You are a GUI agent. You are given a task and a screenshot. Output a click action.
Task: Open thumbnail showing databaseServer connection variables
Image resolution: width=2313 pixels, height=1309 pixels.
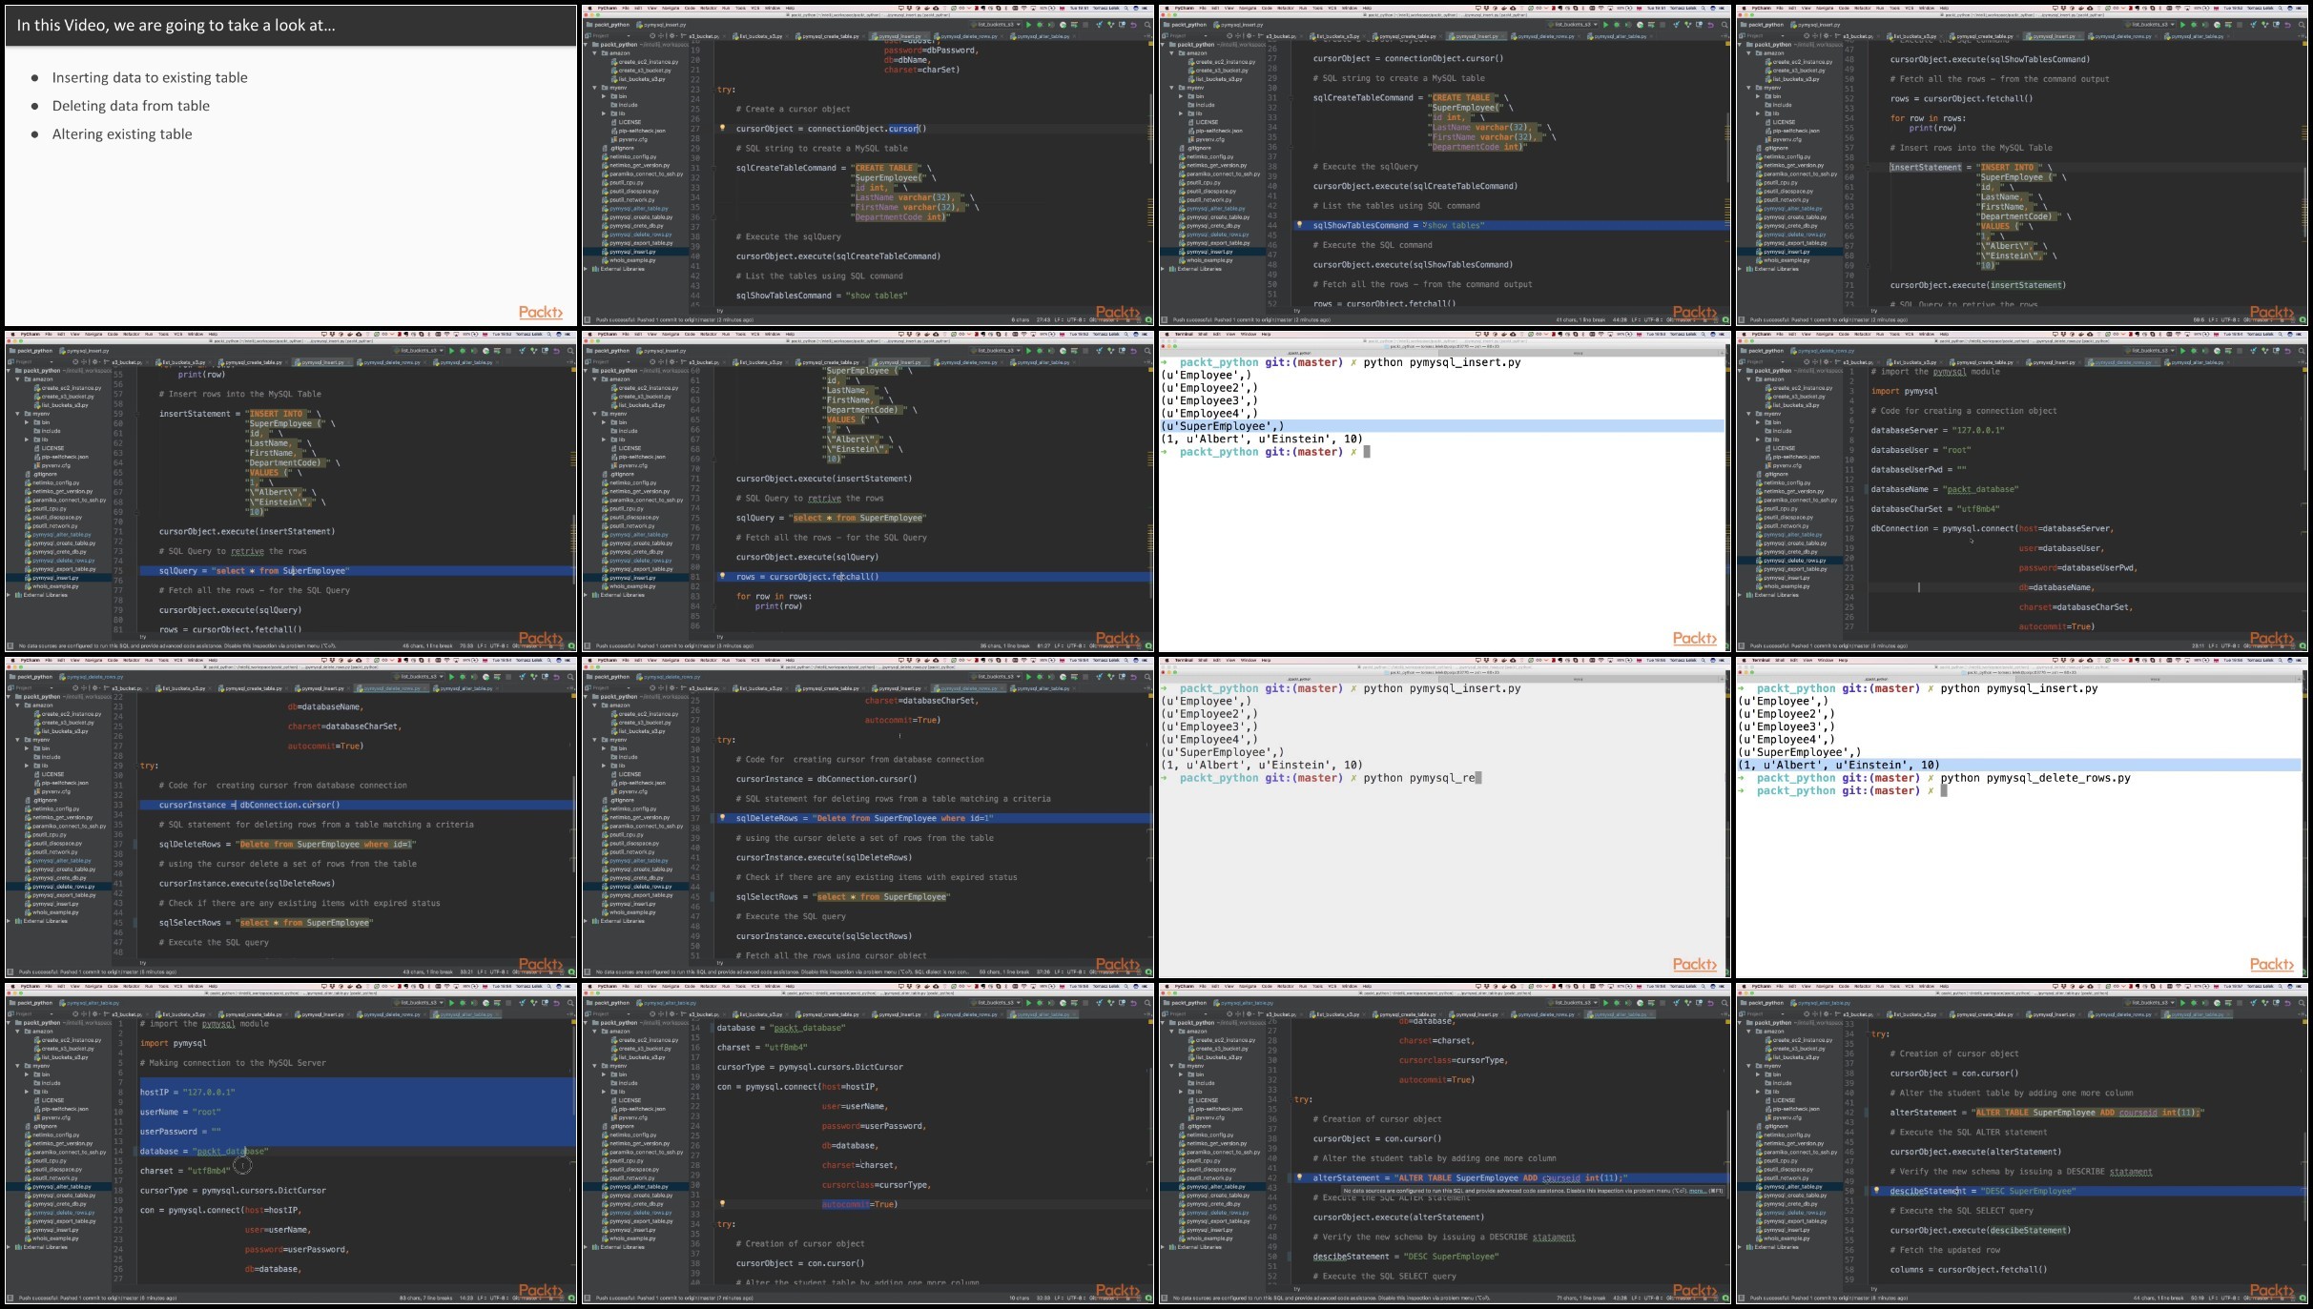point(2022,491)
